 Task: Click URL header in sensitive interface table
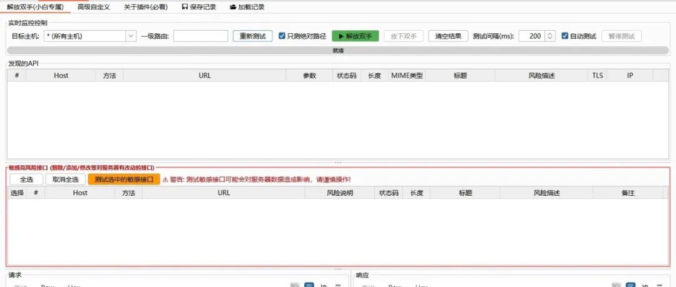coord(223,193)
